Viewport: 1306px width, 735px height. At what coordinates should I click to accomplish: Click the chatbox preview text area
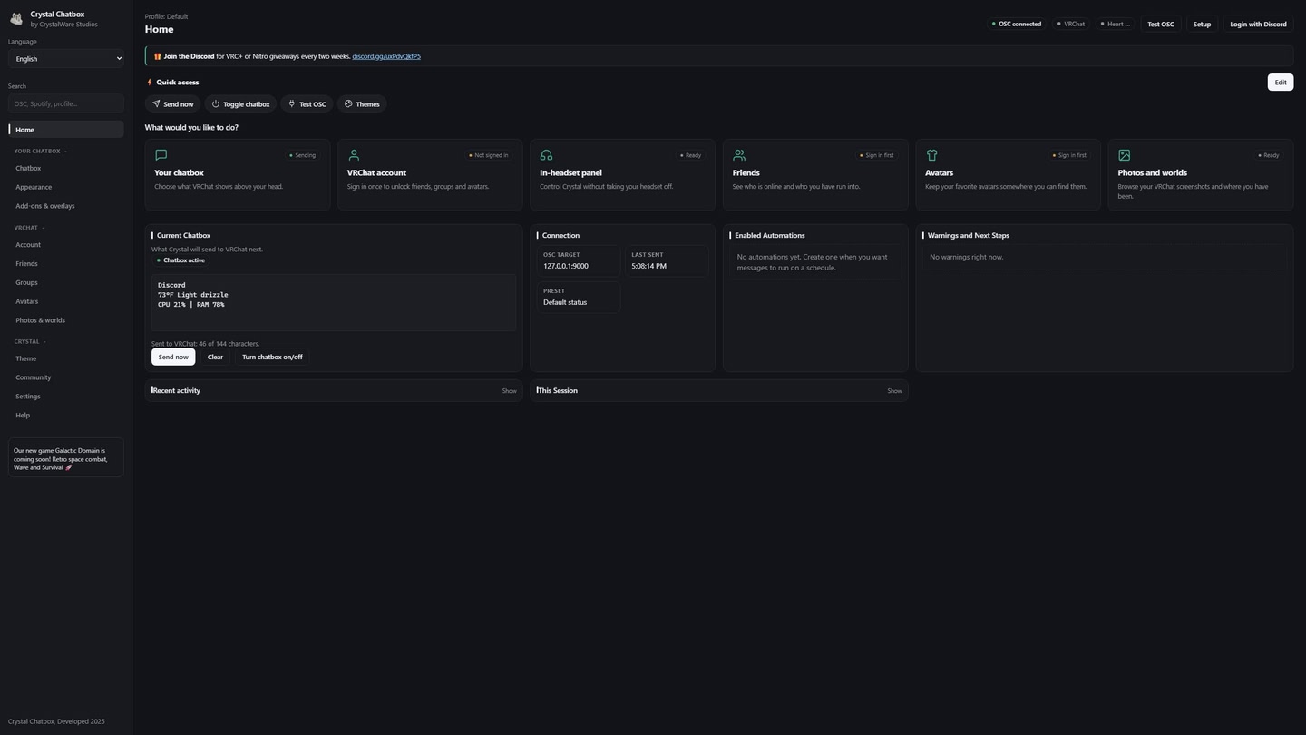tap(334, 303)
